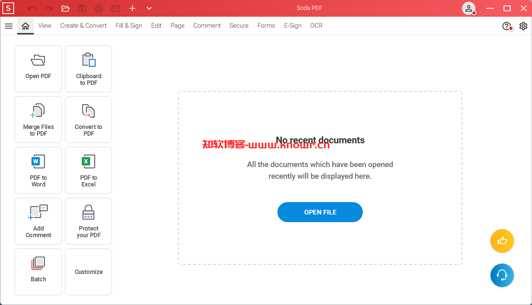Select the Comment tab
The width and height of the screenshot is (532, 305).
207,26
